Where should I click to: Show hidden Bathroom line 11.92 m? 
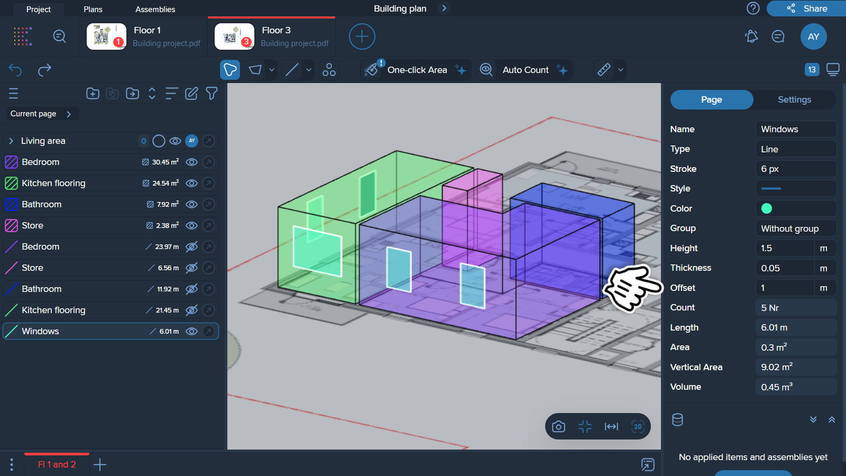[192, 289]
